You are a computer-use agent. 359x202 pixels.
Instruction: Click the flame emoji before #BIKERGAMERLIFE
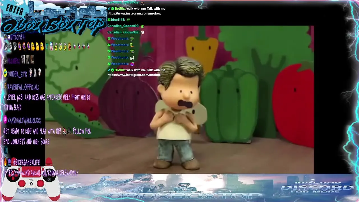[5, 162]
